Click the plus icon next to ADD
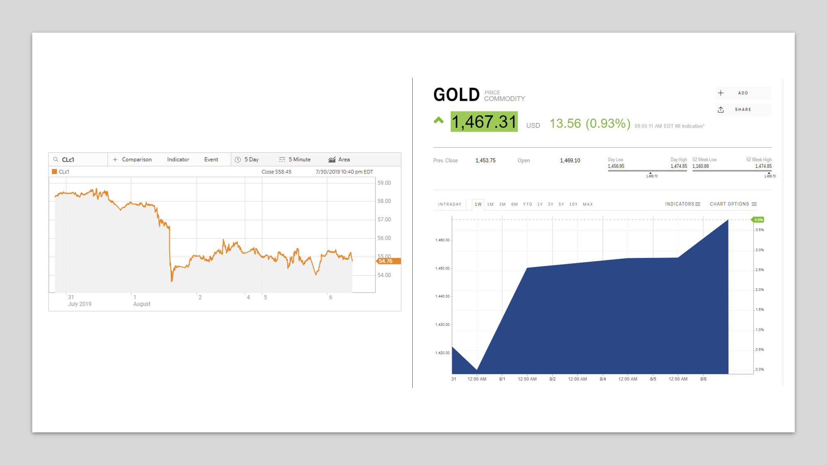827x465 pixels. pos(721,93)
